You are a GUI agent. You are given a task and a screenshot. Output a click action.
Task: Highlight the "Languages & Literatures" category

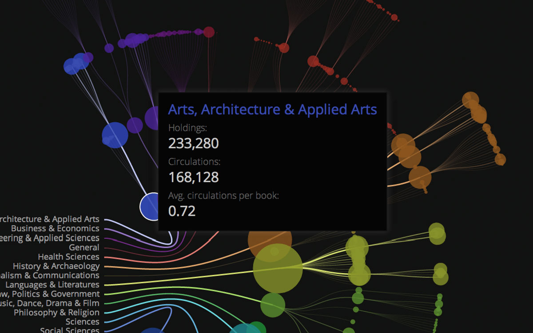(x=52, y=285)
